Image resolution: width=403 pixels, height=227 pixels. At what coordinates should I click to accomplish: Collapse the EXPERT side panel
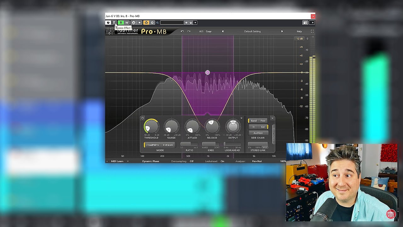tap(274, 134)
